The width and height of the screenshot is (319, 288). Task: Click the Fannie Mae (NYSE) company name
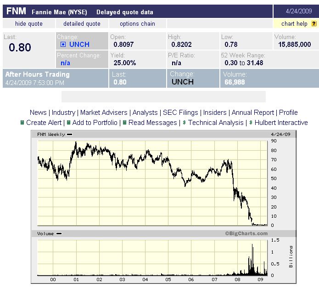(x=59, y=12)
